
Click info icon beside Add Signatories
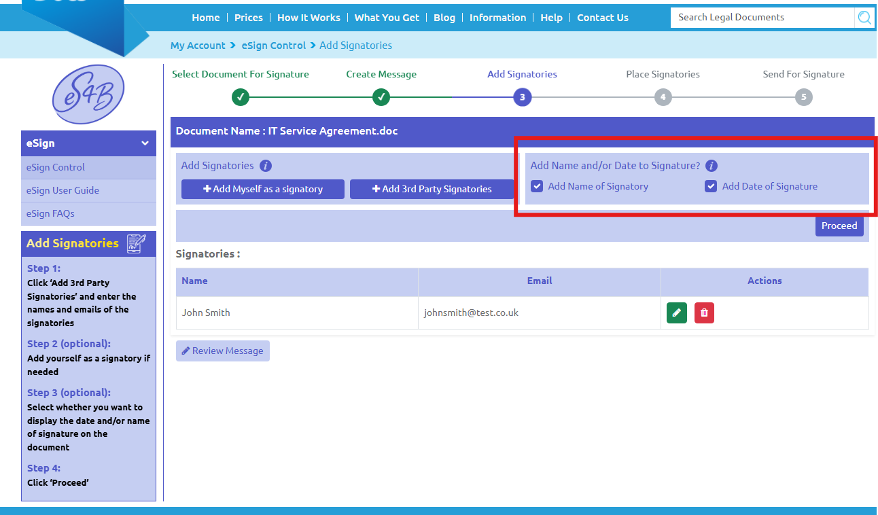(x=266, y=166)
